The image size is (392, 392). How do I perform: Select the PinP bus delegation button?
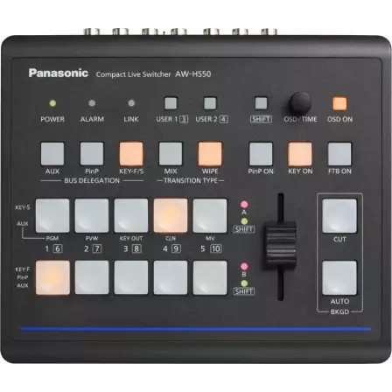pos(92,154)
